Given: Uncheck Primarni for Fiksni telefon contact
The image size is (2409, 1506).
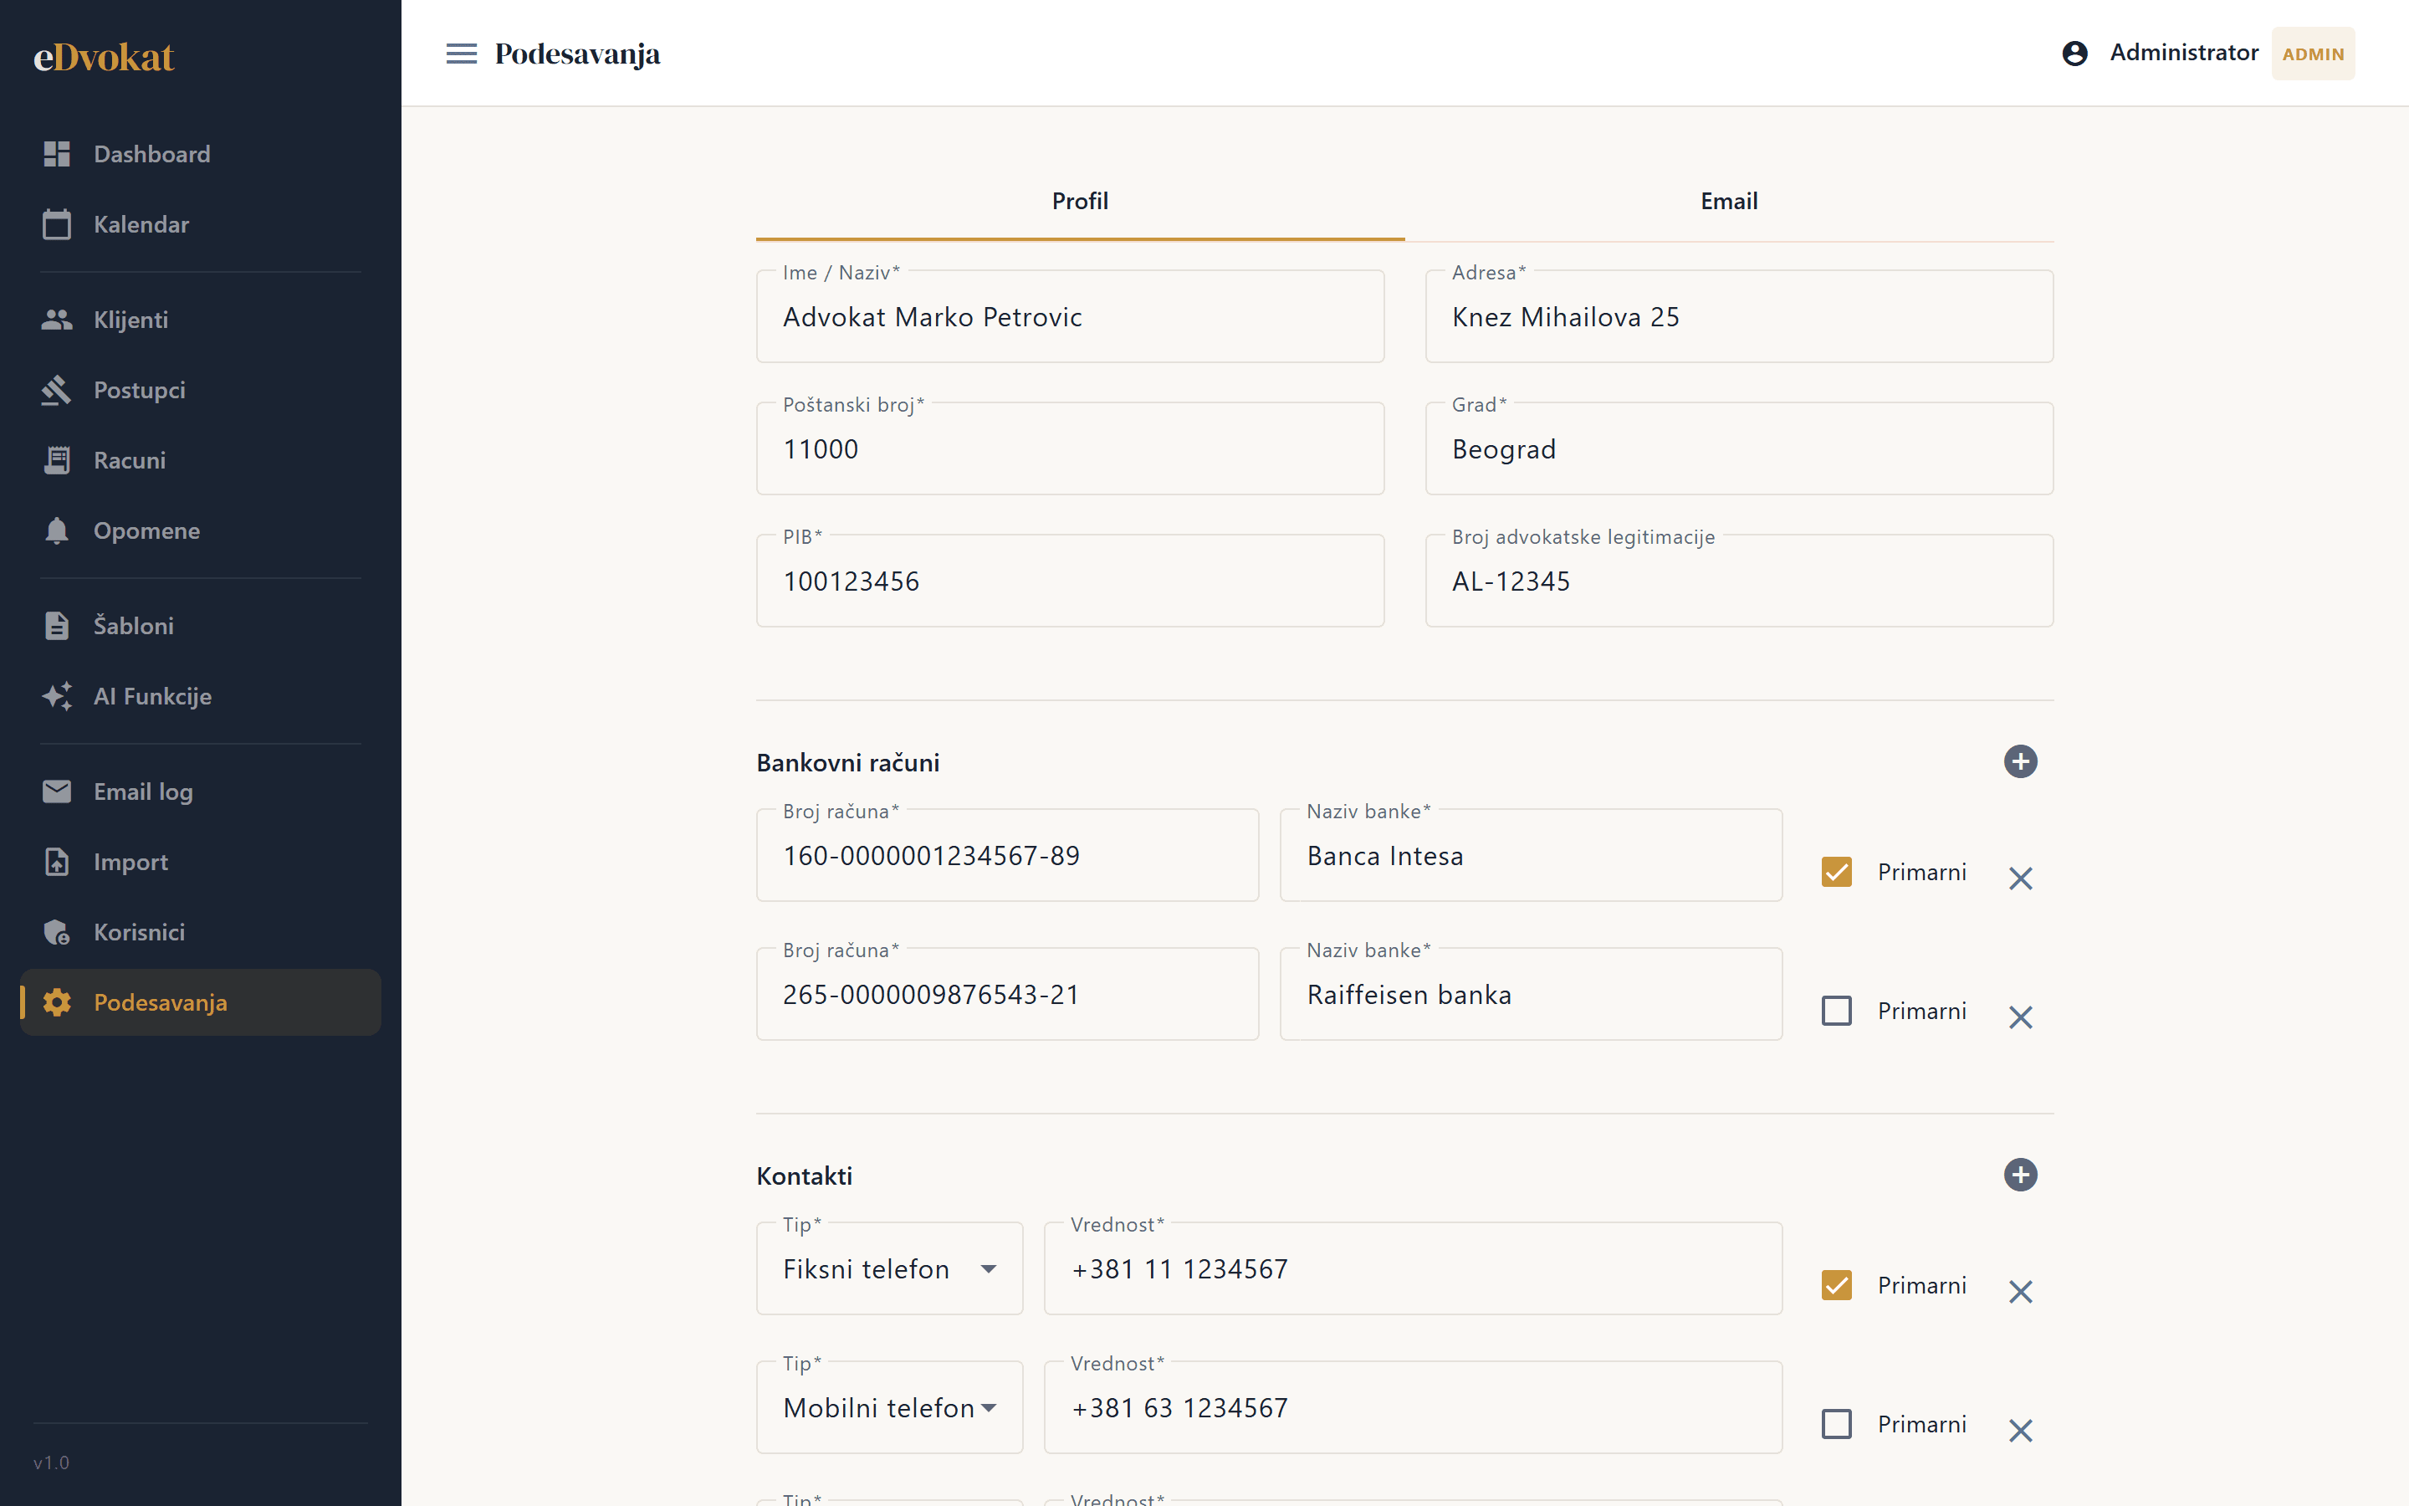Looking at the screenshot, I should [x=1837, y=1286].
